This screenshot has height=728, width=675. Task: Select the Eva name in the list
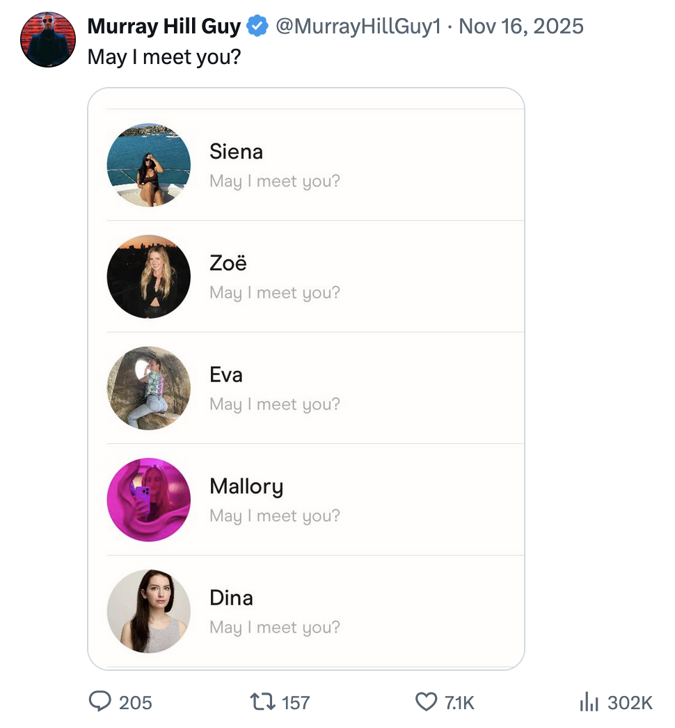pyautogui.click(x=226, y=374)
